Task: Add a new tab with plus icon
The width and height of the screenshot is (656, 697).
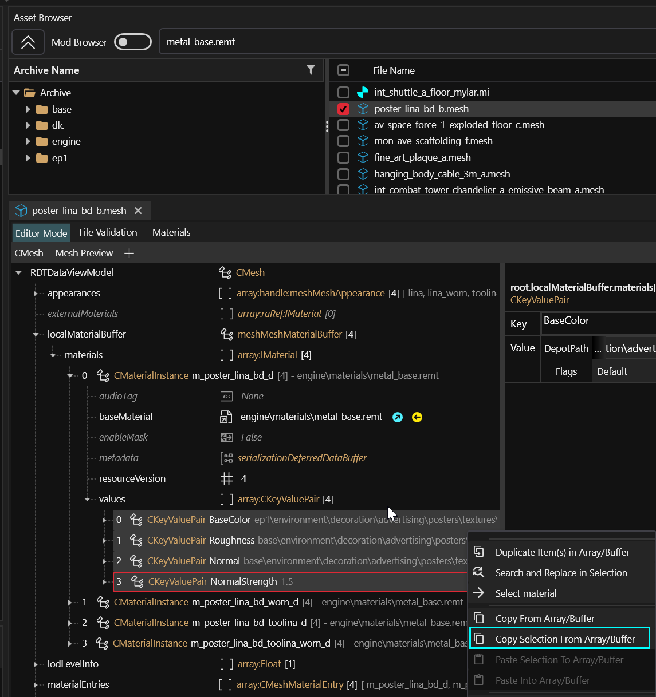Action: coord(129,253)
